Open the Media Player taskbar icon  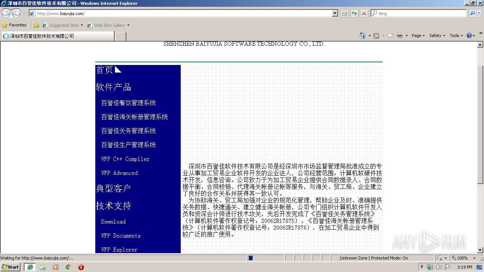pos(56,267)
